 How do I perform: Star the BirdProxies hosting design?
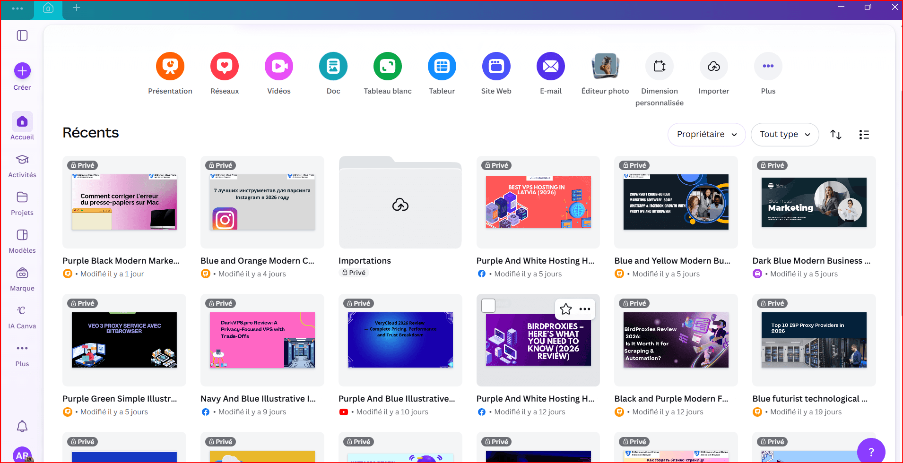pyautogui.click(x=565, y=309)
